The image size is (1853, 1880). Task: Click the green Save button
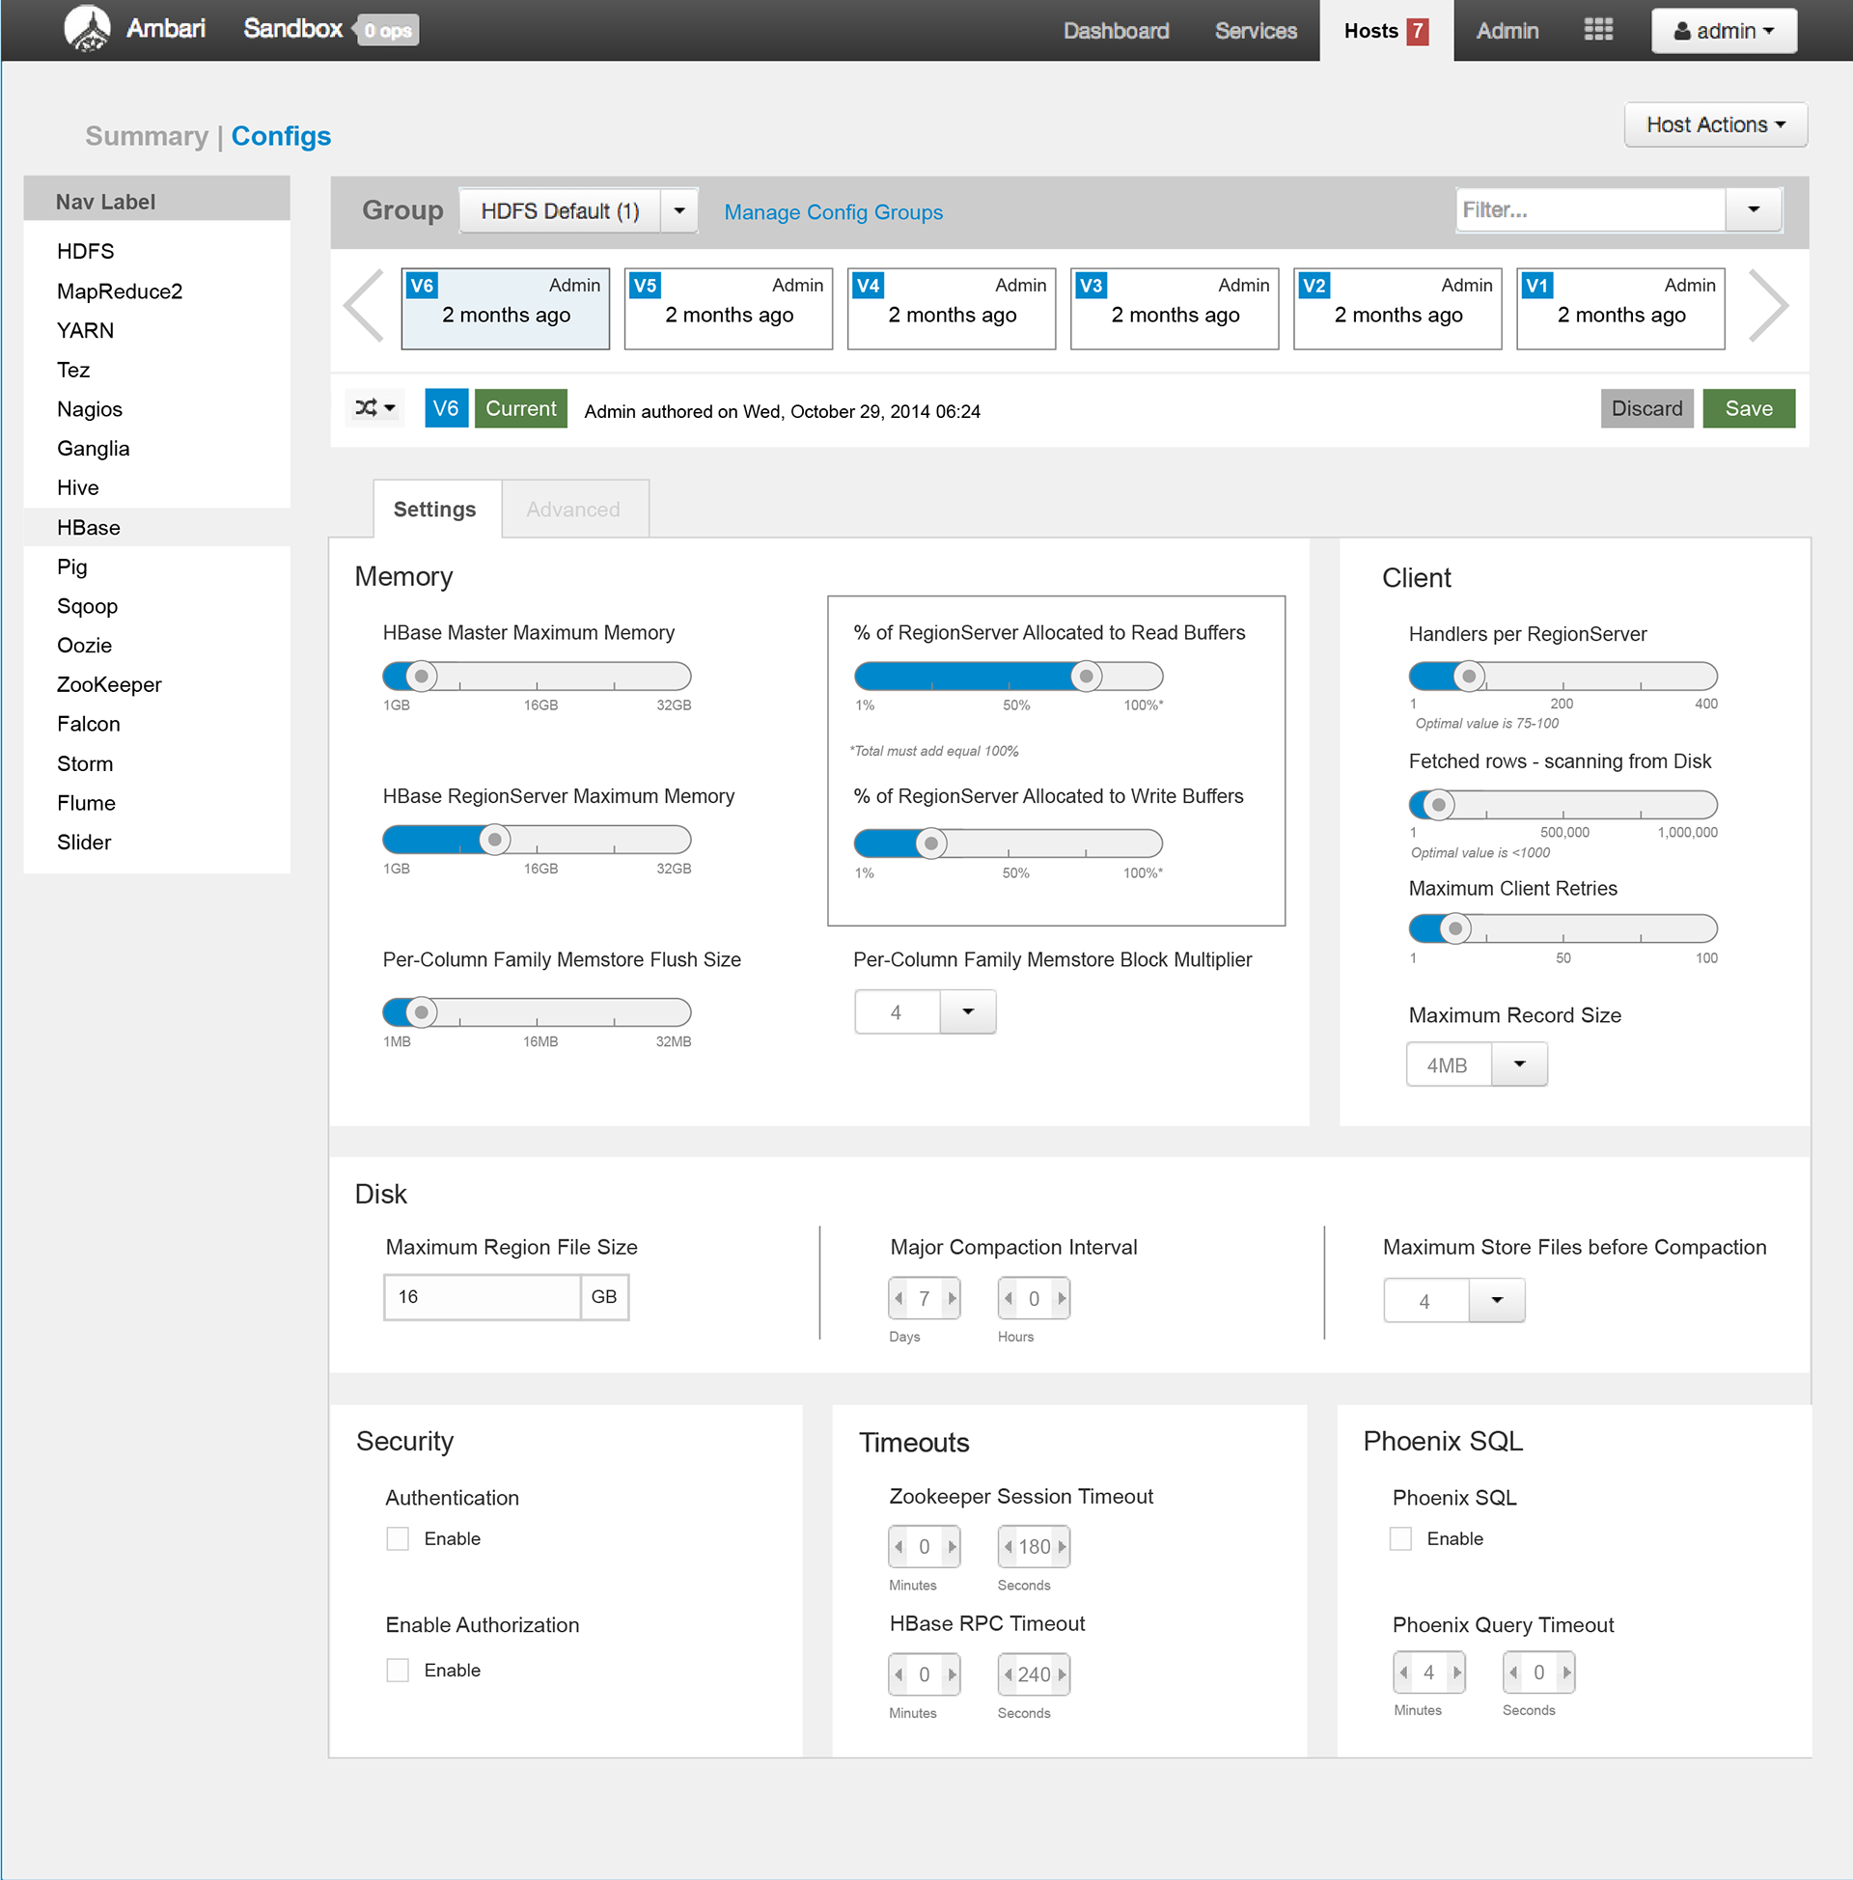[1749, 407]
